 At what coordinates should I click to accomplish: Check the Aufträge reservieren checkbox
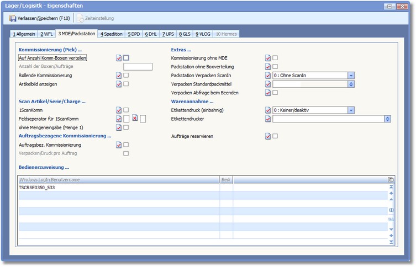pos(275,136)
